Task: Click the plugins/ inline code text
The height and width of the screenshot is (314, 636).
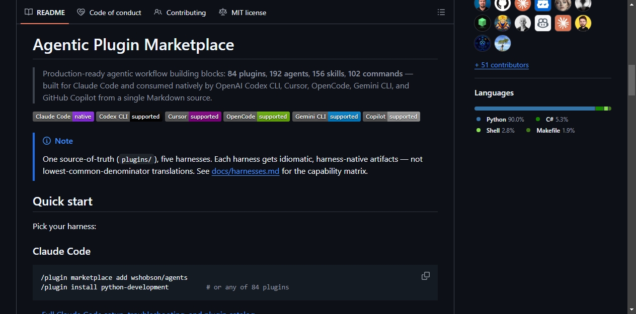Action: pyautogui.click(x=136, y=159)
